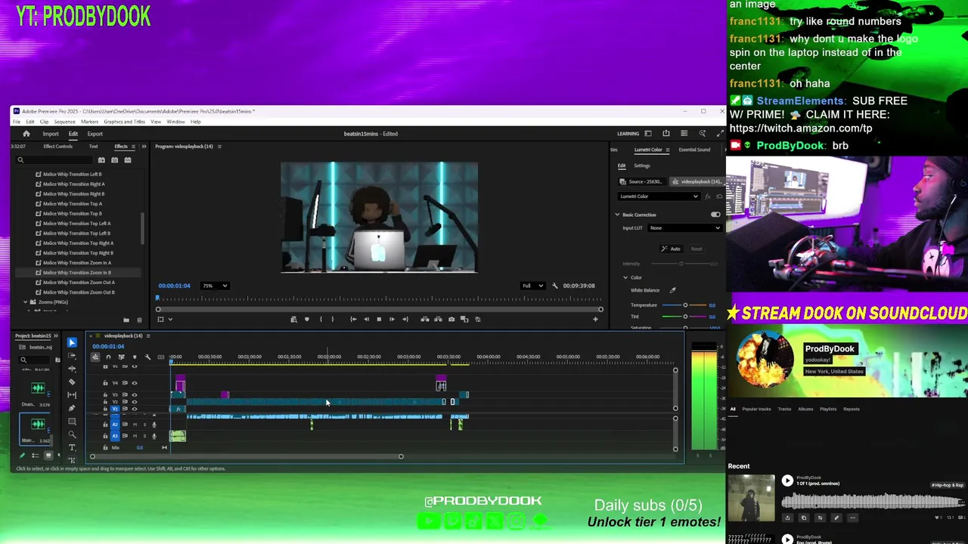Open the File menu
The height and width of the screenshot is (544, 968).
(17, 122)
